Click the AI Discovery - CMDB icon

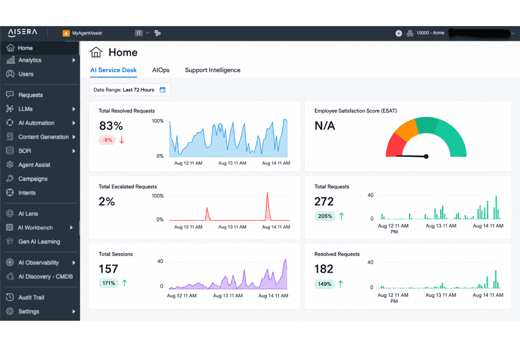point(10,276)
